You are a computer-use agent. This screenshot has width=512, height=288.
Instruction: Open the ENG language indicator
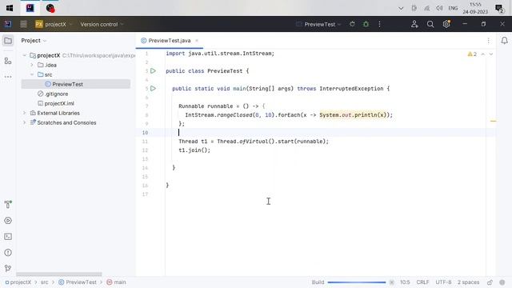point(453,8)
